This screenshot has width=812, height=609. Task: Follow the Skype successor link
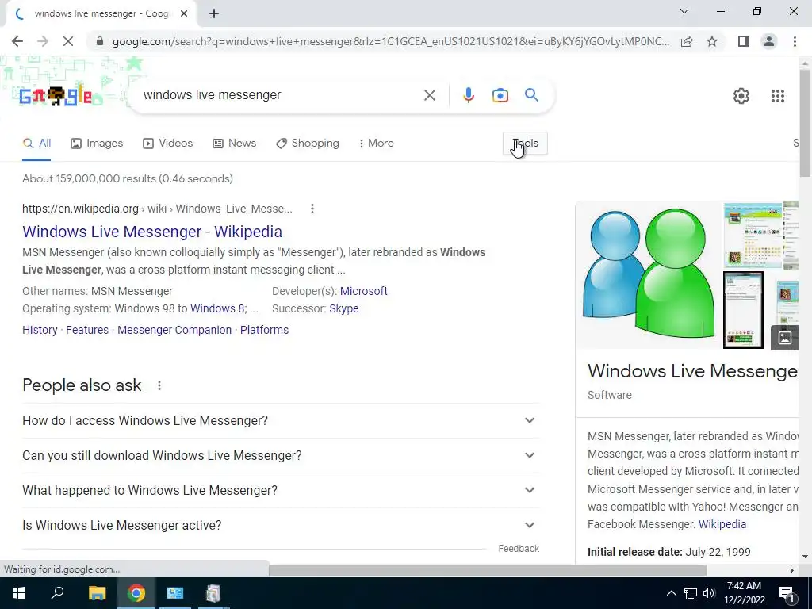344,308
